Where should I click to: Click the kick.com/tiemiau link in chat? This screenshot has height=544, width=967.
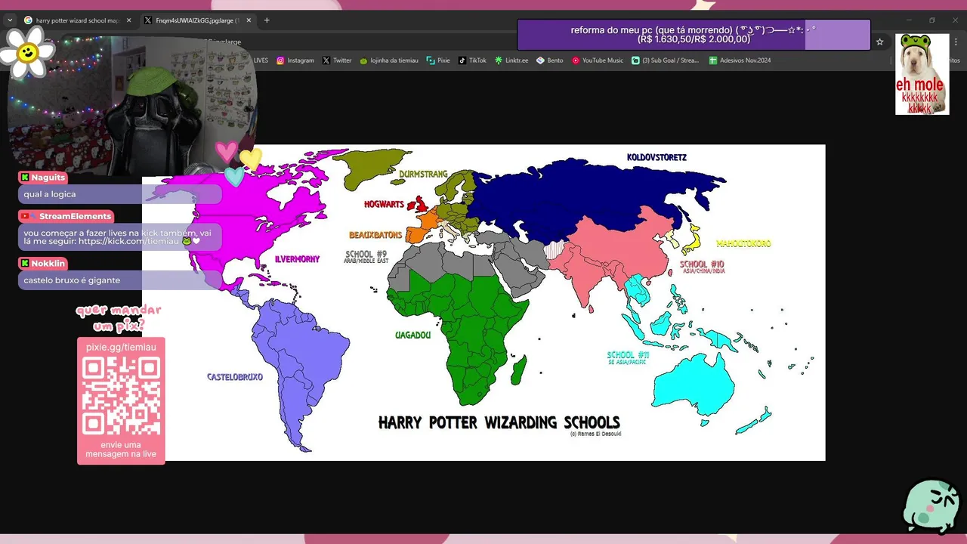pos(128,241)
